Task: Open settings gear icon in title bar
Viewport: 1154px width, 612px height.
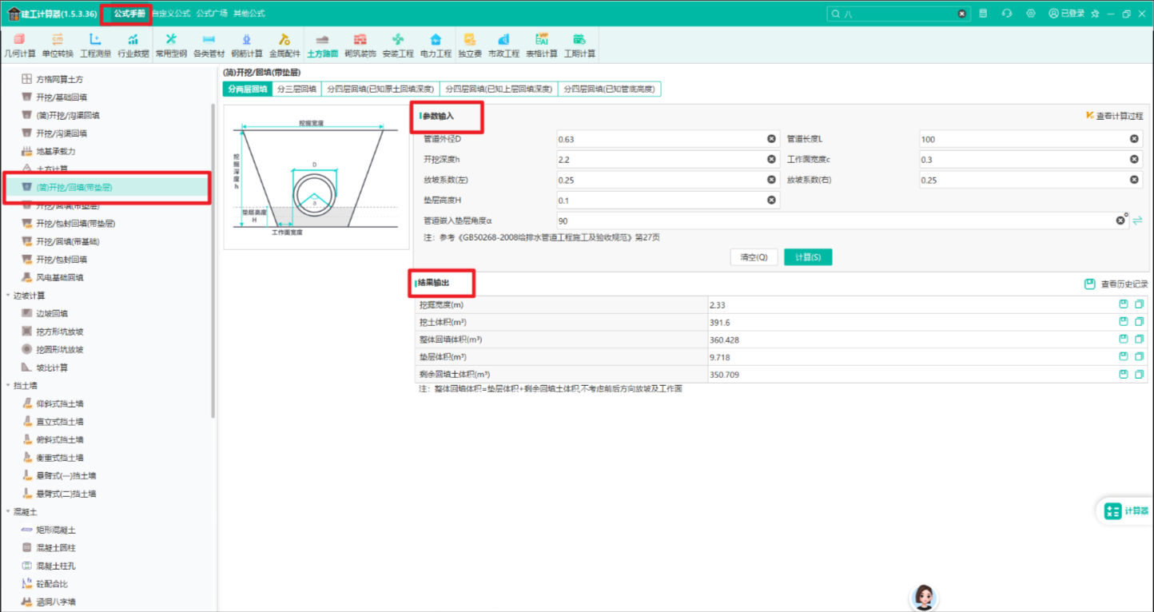Action: [1031, 14]
